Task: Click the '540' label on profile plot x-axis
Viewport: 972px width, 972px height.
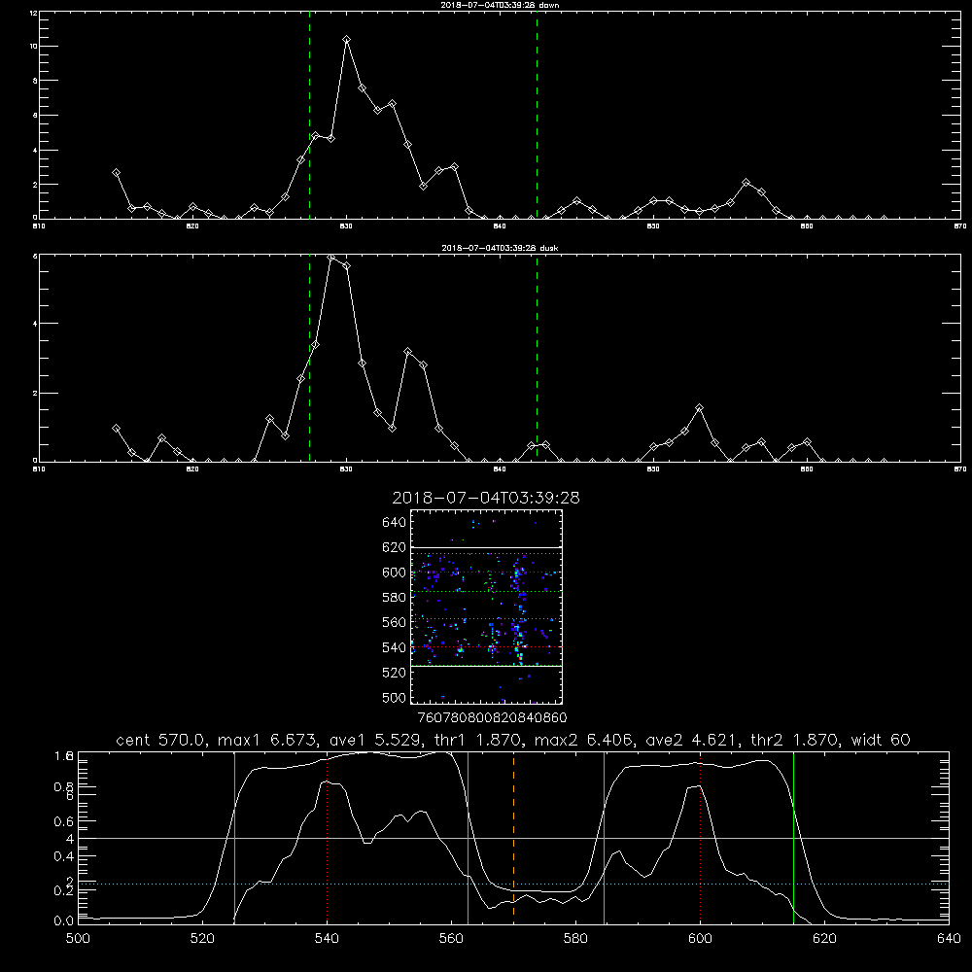Action: (x=327, y=939)
